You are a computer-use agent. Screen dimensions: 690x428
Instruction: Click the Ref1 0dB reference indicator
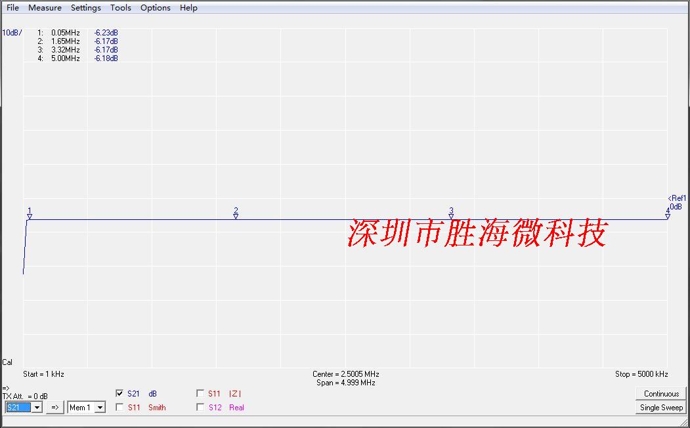tap(677, 202)
